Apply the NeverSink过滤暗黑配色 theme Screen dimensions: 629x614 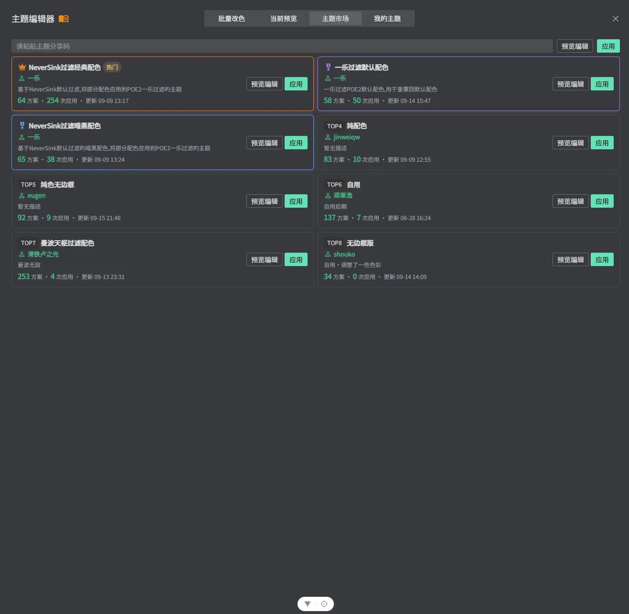pos(296,143)
